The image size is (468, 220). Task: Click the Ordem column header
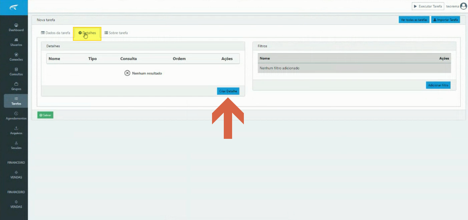click(x=179, y=59)
